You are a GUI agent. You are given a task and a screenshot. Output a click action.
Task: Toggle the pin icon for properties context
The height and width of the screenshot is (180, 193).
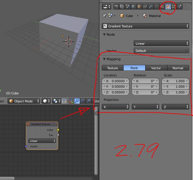coord(104,16)
